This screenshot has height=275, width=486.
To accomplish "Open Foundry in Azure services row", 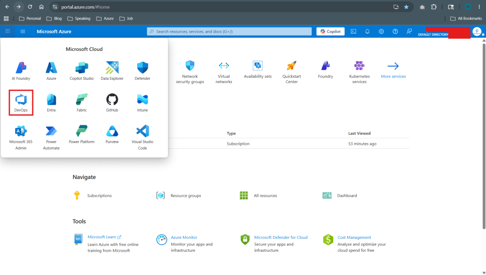I will (325, 70).
